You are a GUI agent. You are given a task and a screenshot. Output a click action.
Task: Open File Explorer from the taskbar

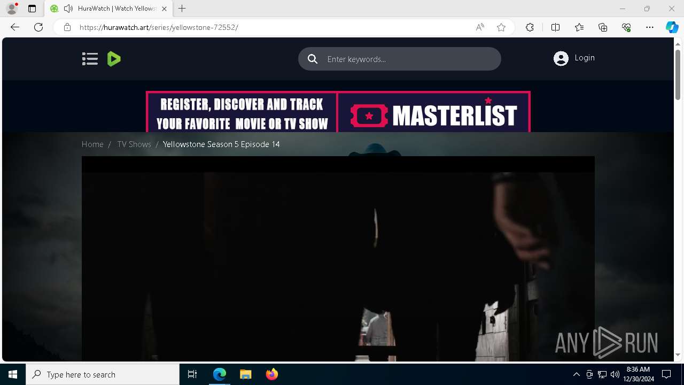245,374
